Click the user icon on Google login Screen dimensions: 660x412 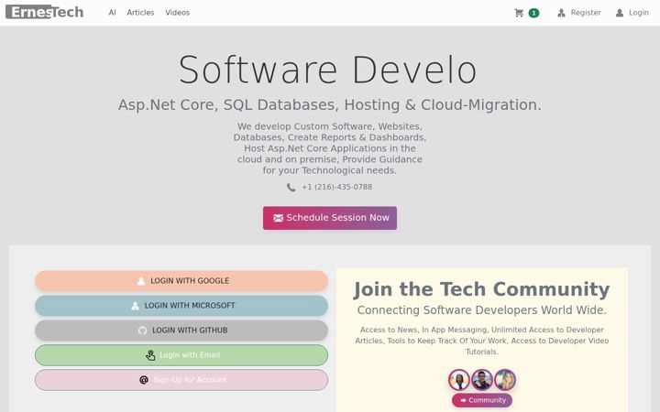click(x=141, y=281)
